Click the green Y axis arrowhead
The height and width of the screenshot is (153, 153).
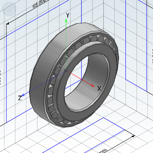tap(66, 21)
